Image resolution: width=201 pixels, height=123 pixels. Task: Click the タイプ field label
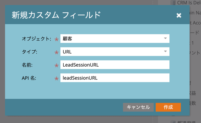[29, 52]
